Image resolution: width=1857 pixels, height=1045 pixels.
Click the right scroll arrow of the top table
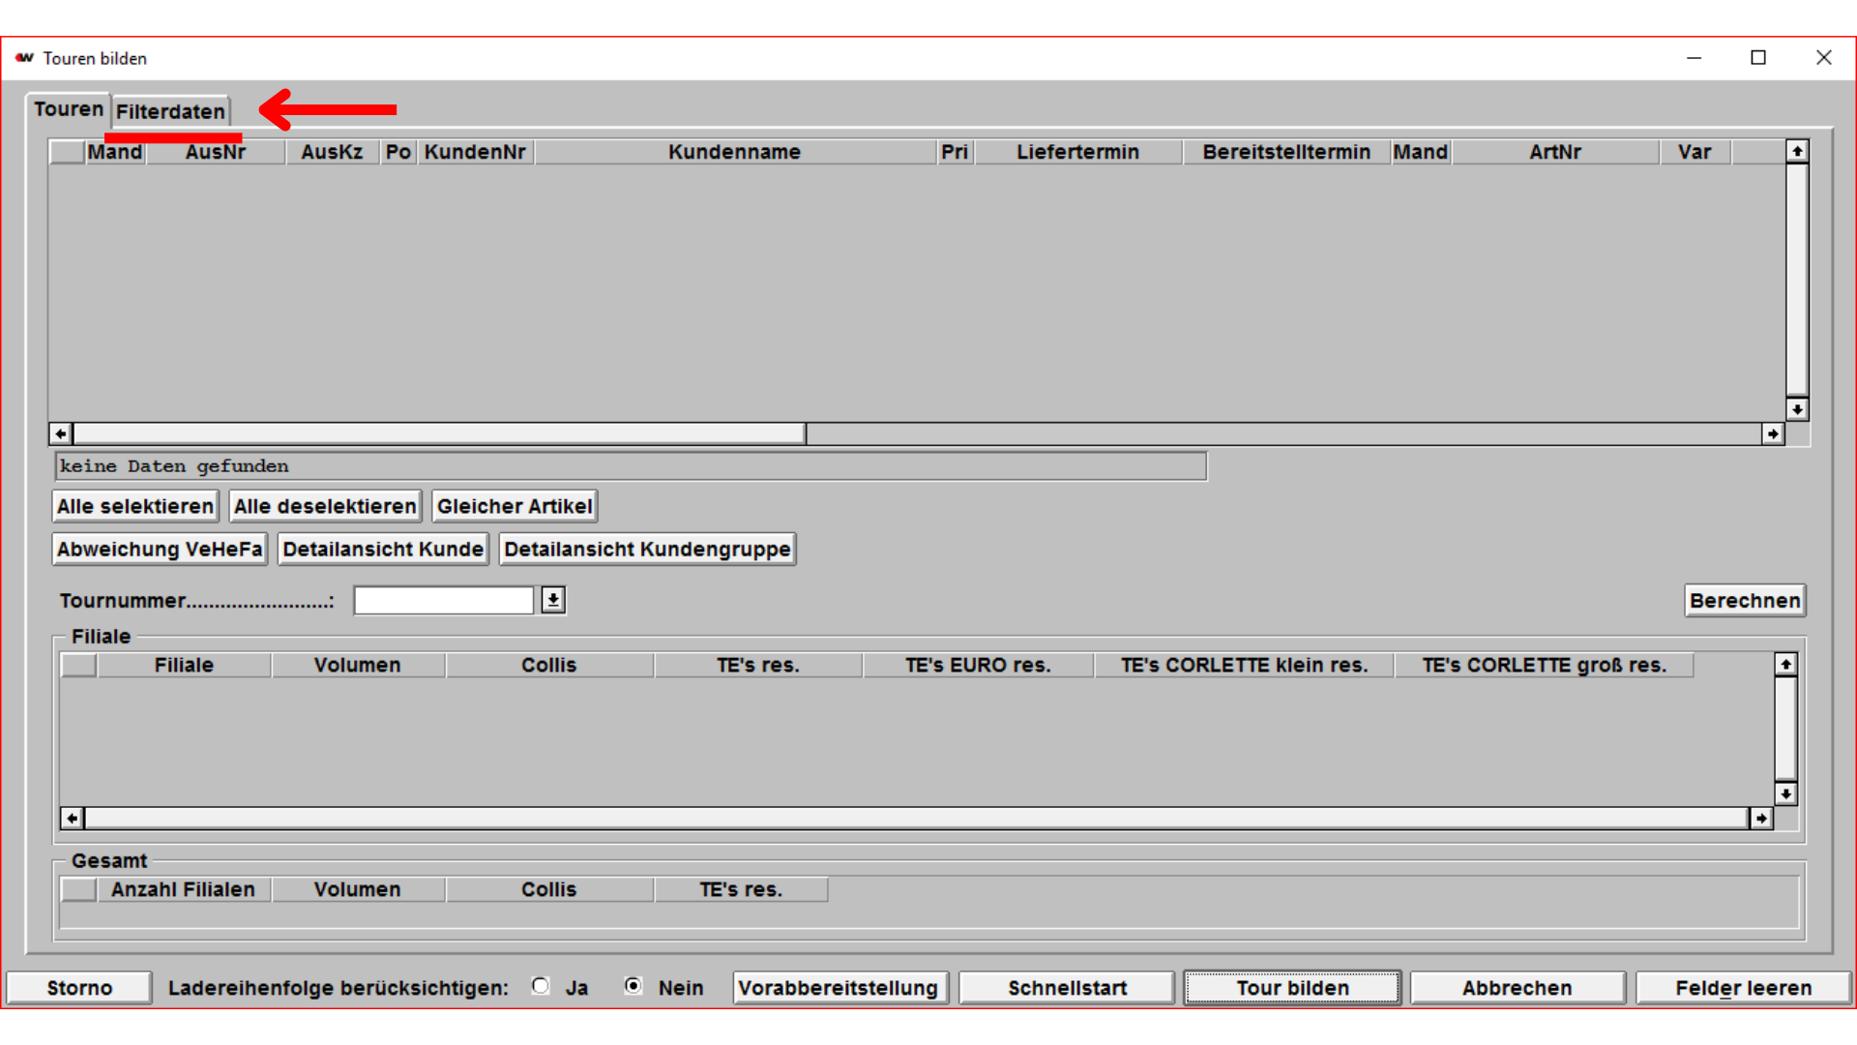[1772, 433]
